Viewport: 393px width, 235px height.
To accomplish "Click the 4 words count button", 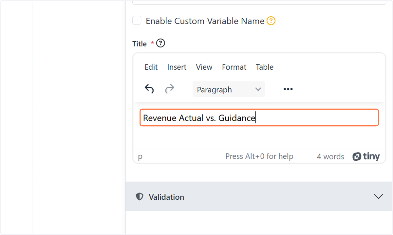I will click(330, 157).
